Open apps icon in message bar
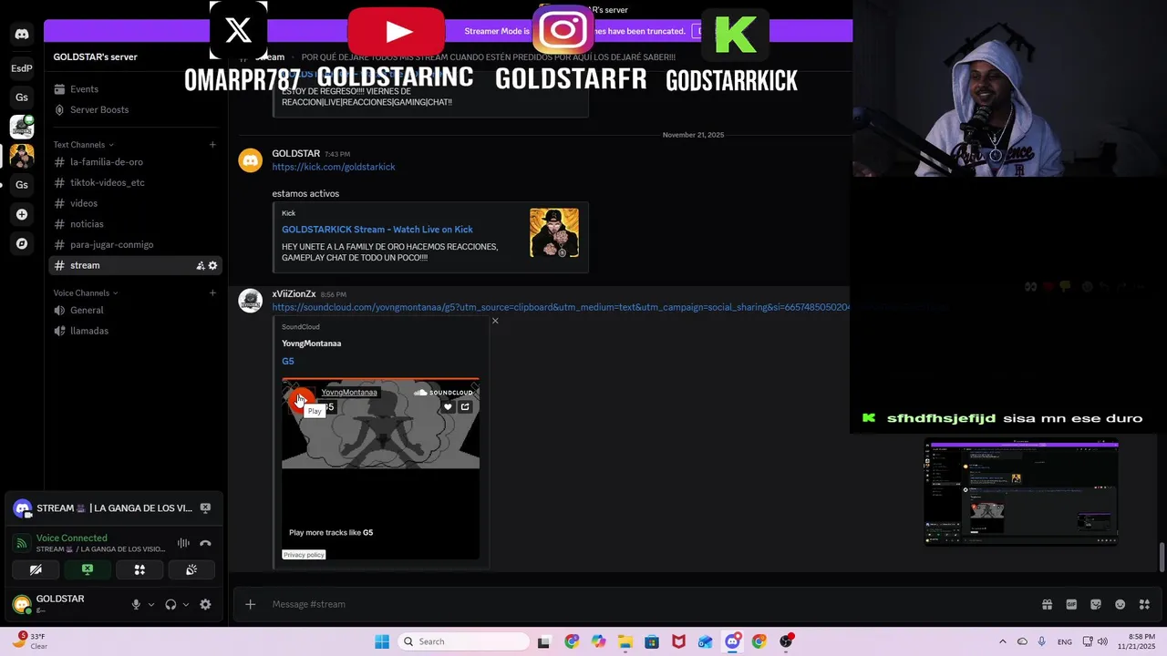This screenshot has width=1167, height=656. (x=1144, y=604)
